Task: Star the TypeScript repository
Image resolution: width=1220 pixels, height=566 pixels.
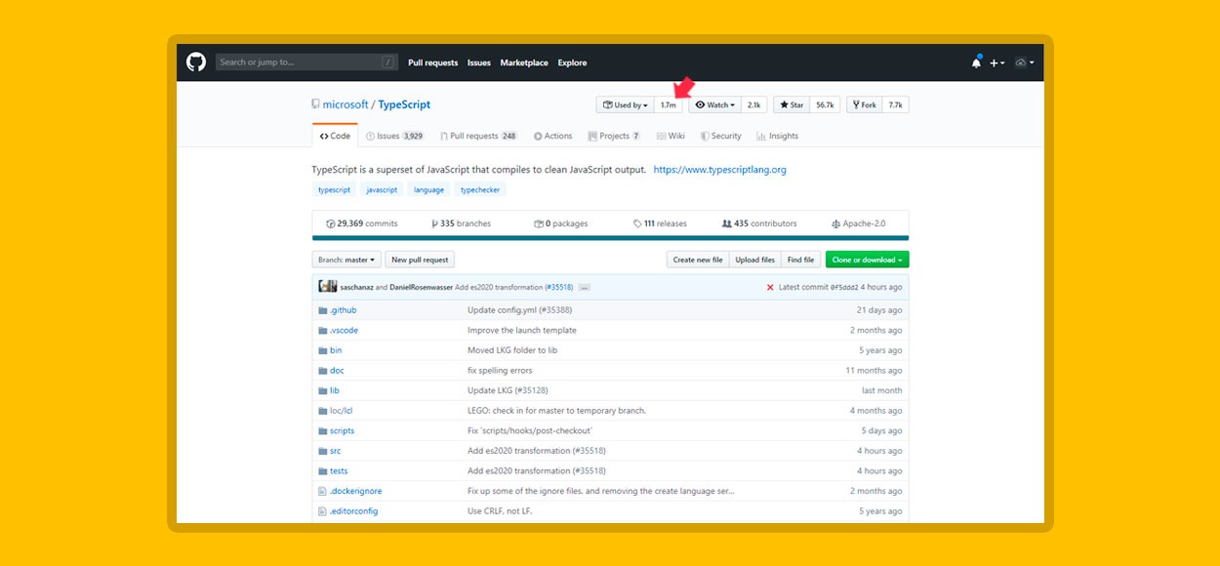Action: click(x=792, y=104)
